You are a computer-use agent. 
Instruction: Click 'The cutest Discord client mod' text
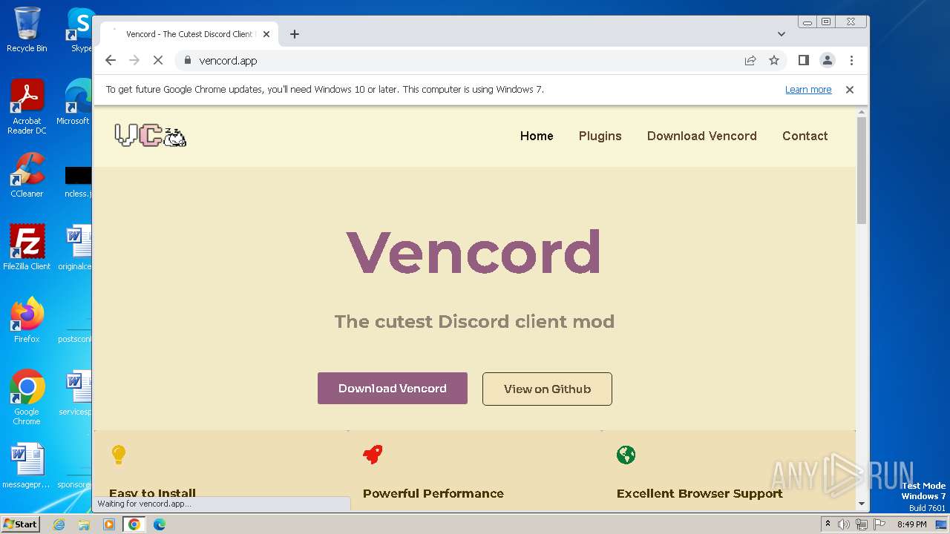tap(474, 321)
